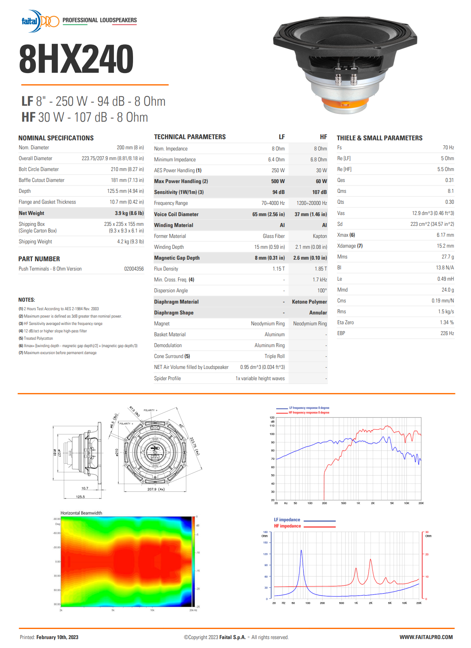
Task: Click the PROFESSIONAL LOUDSPEAKERS tagline
Action: point(100,20)
